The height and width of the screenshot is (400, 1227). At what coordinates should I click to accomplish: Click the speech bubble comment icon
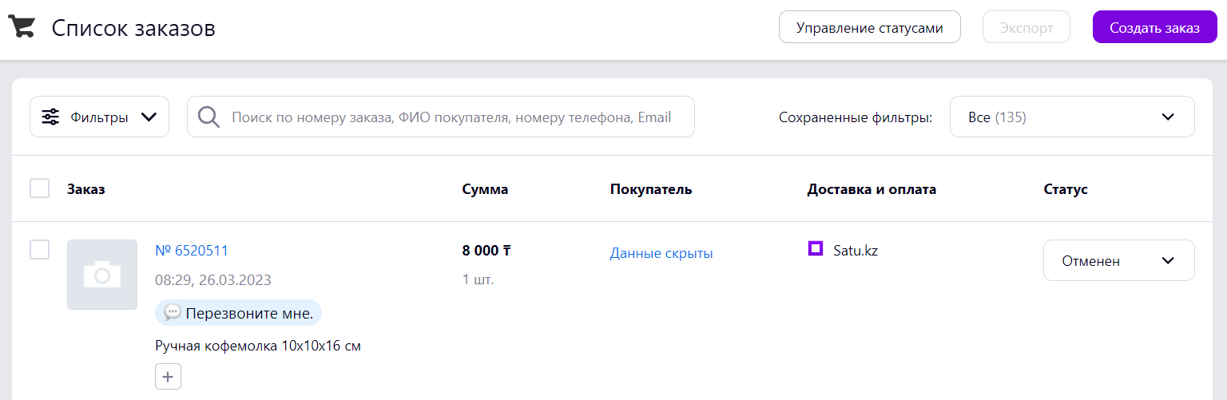coord(173,312)
